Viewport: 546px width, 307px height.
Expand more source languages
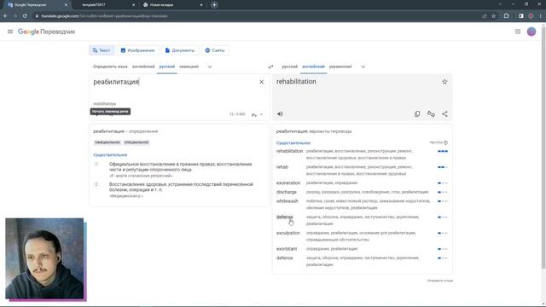tap(210, 67)
